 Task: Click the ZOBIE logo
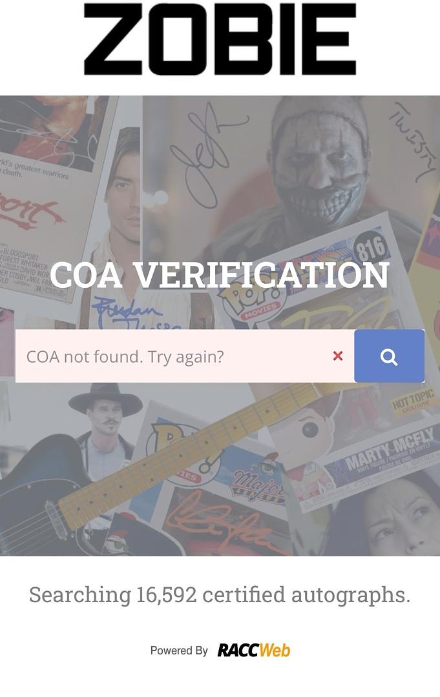tap(220, 39)
